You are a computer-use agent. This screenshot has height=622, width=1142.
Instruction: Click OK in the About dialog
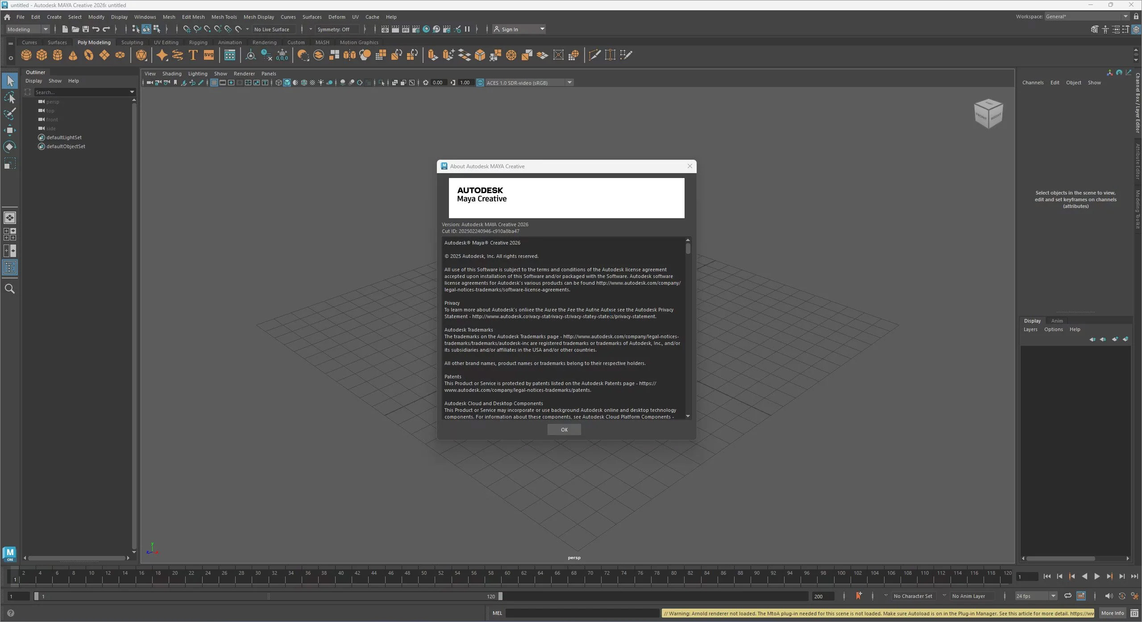click(x=564, y=429)
